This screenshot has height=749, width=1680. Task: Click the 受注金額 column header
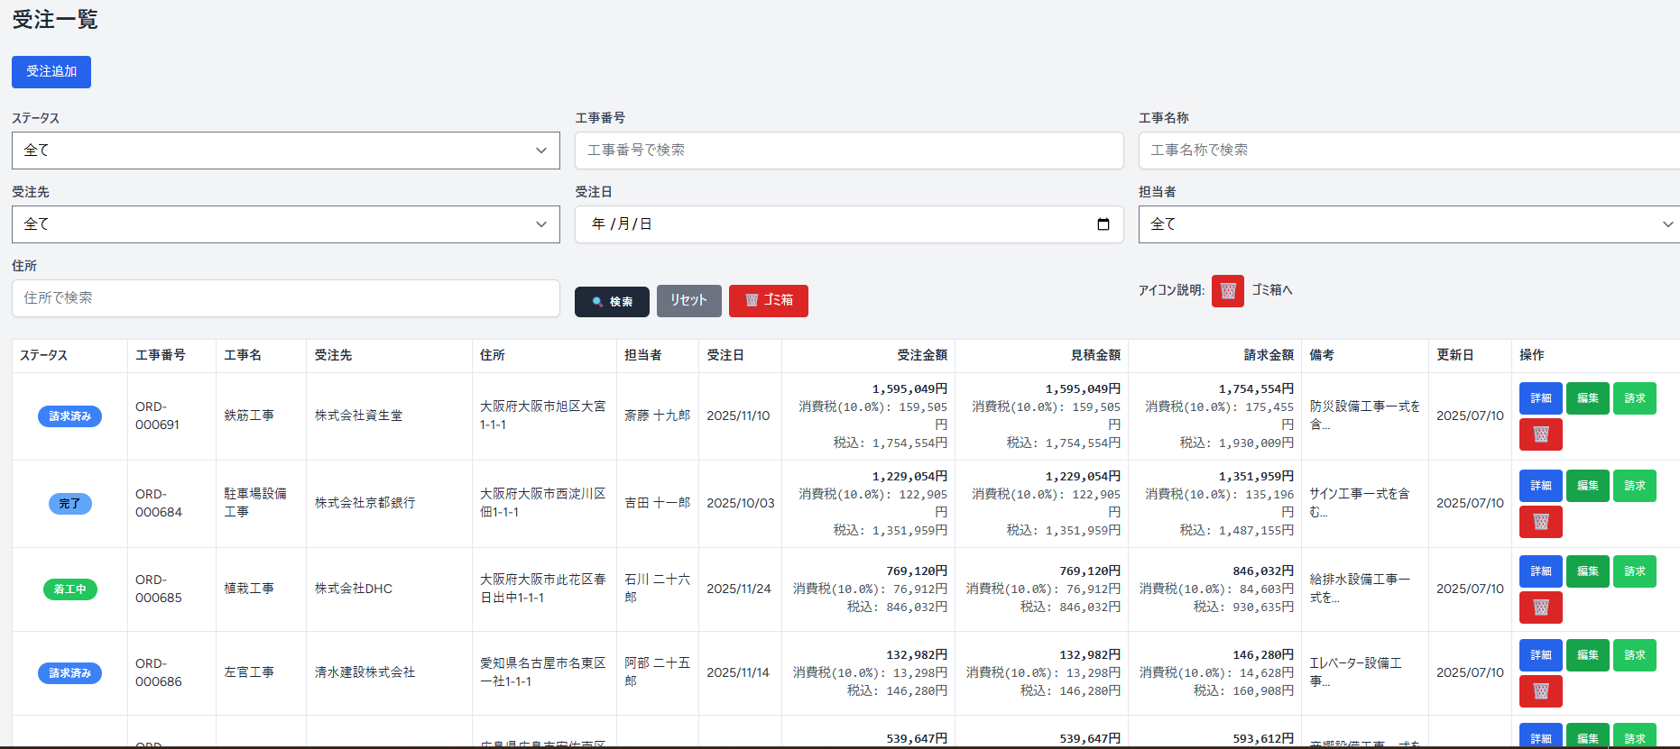tap(921, 355)
